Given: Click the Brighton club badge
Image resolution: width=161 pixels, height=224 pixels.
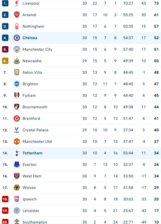Looking at the screenshot, I should 17,84.
